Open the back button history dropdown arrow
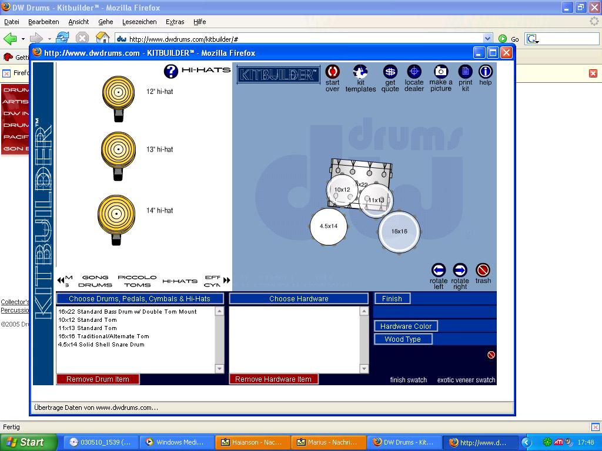 click(23, 39)
